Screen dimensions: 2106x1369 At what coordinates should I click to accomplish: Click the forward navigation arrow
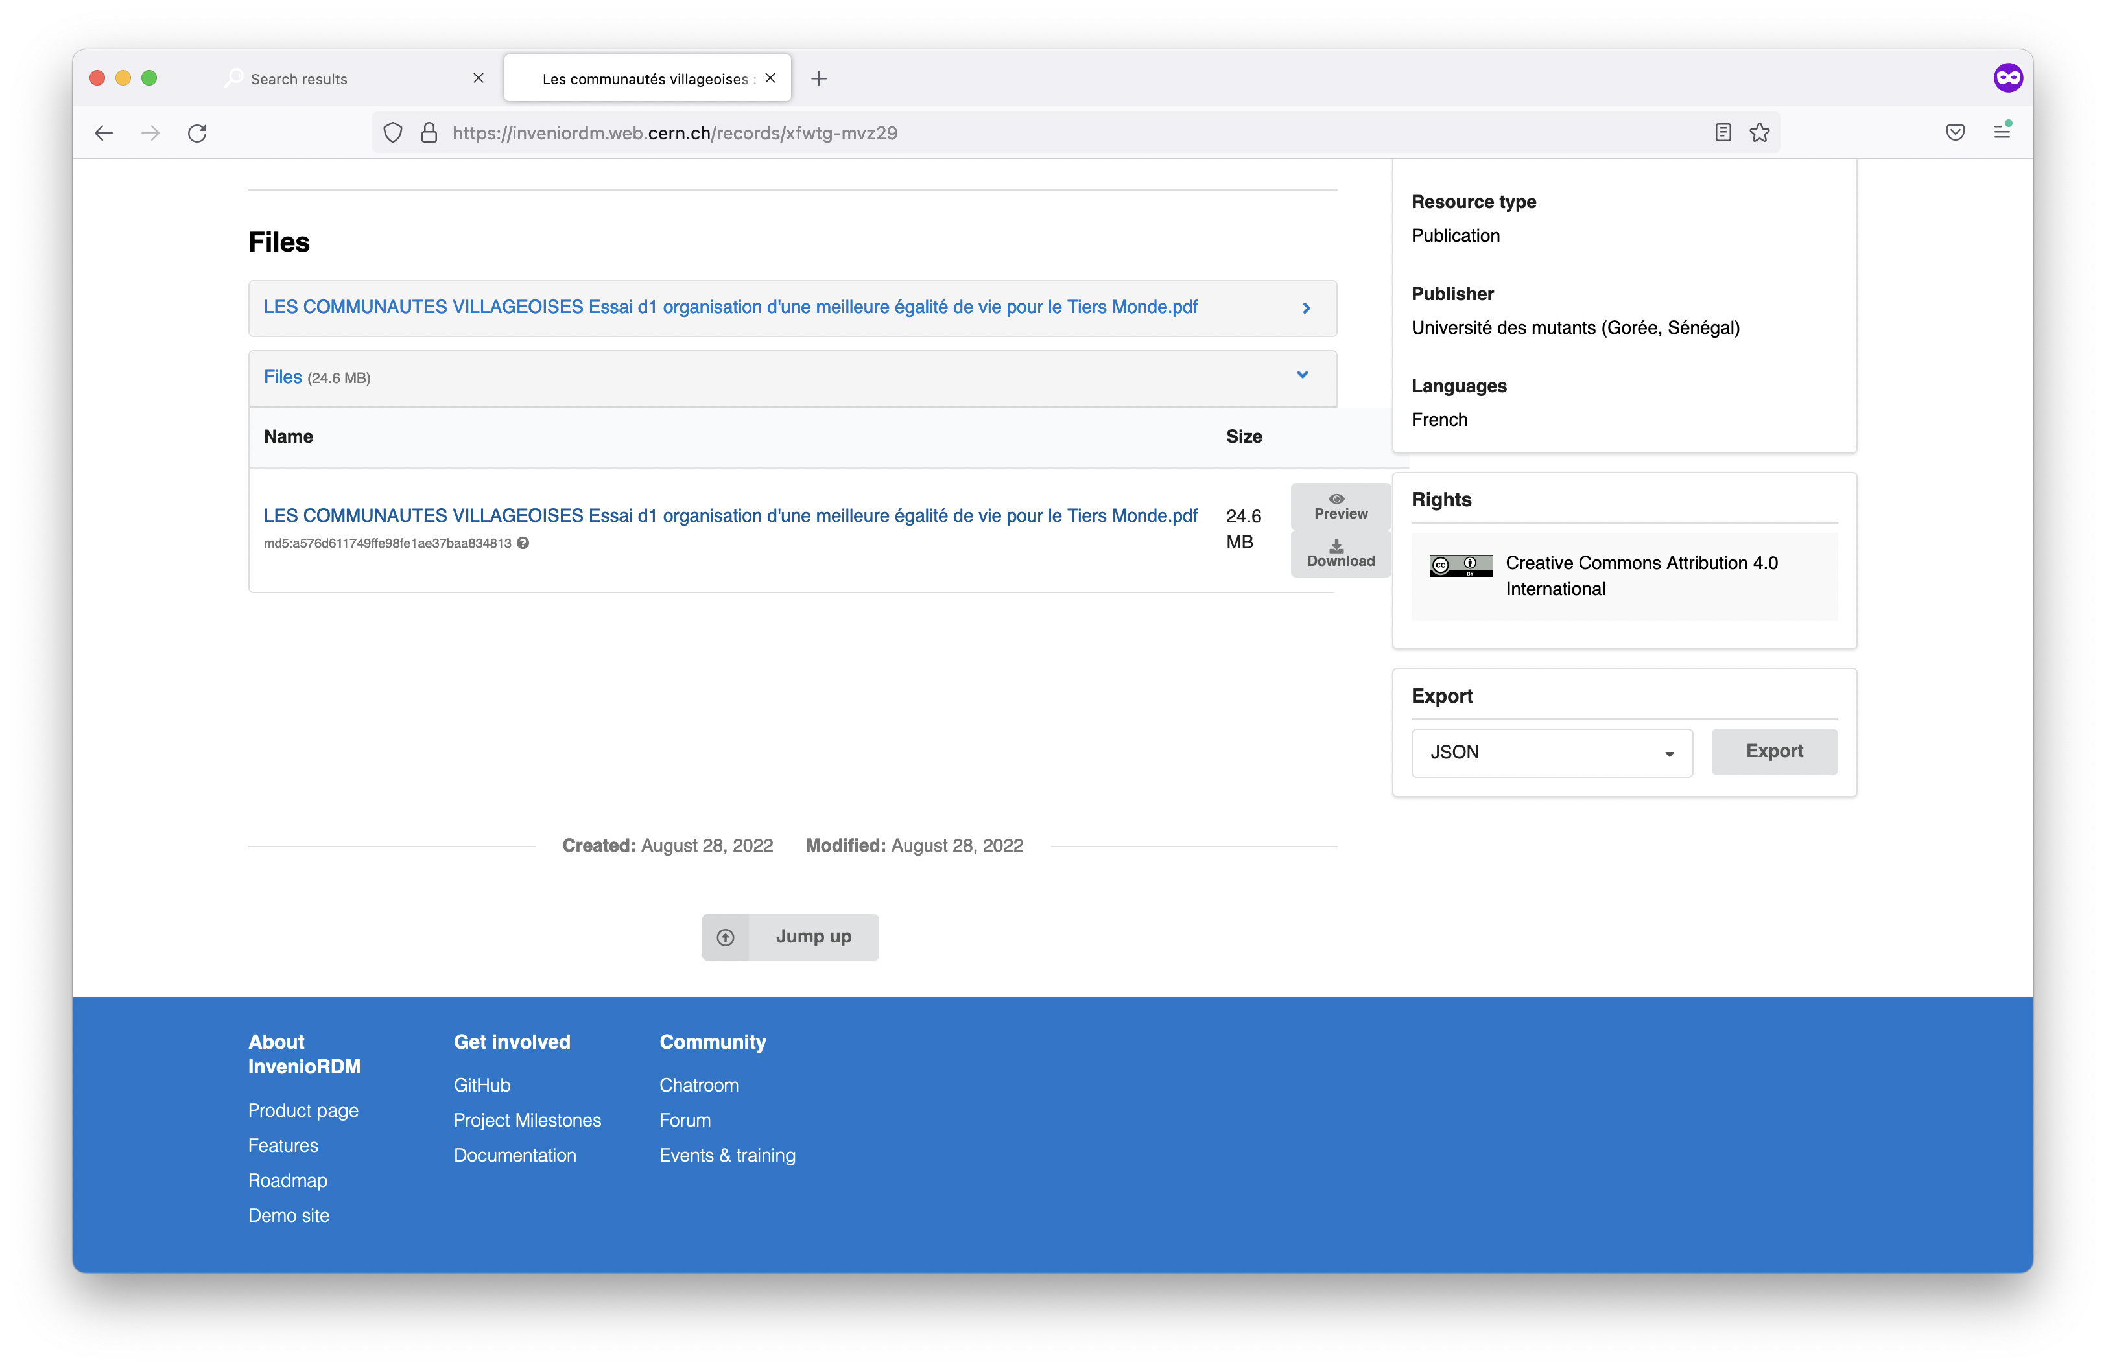(x=150, y=133)
